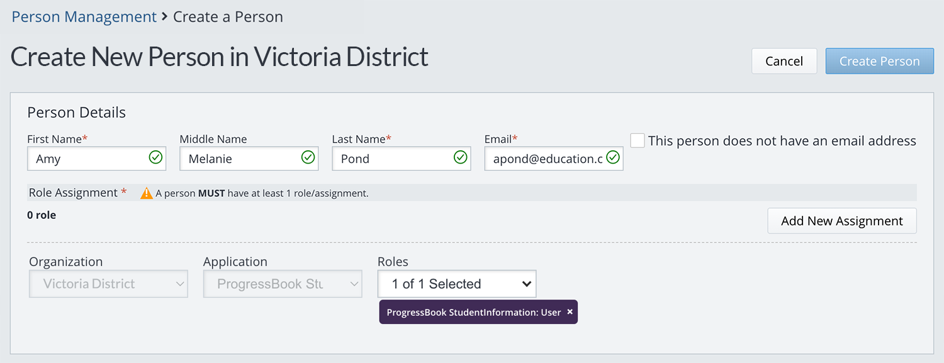Click the Last Name valid checkmark icon
Screen dimensions: 944x363
pos(460,157)
